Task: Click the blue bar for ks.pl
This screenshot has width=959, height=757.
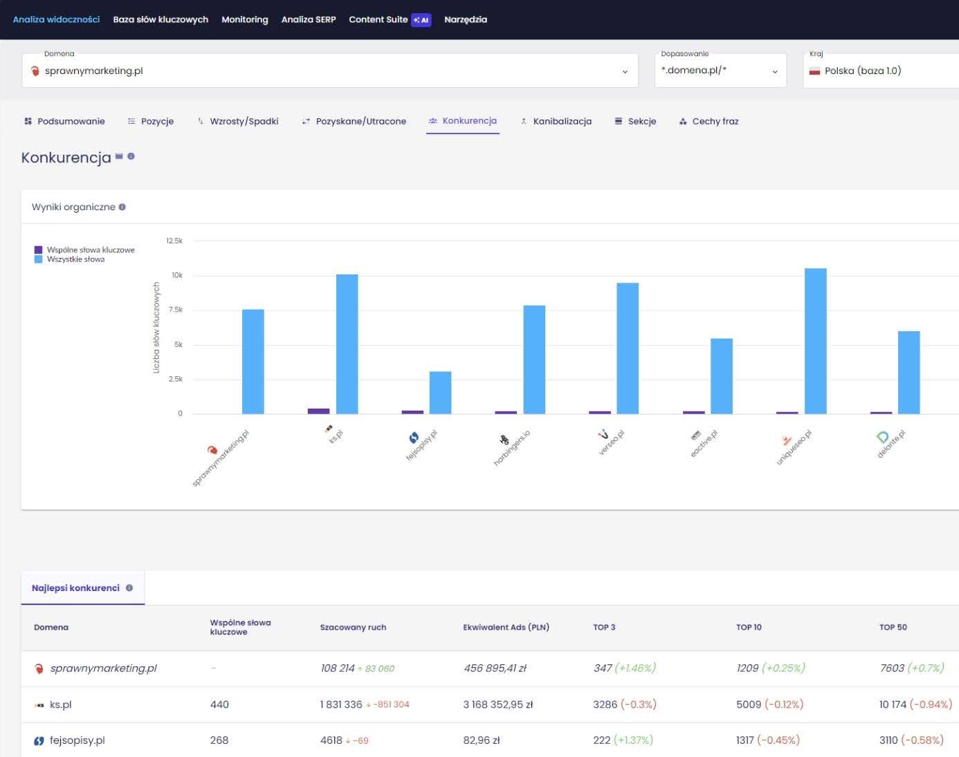Action: pyautogui.click(x=347, y=344)
